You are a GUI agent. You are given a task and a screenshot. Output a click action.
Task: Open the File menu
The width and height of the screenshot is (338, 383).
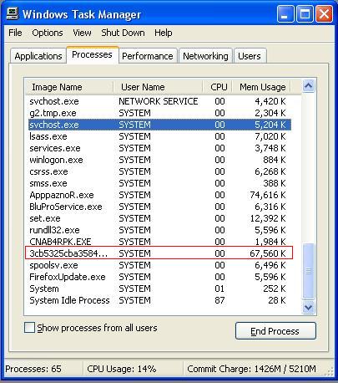point(15,33)
